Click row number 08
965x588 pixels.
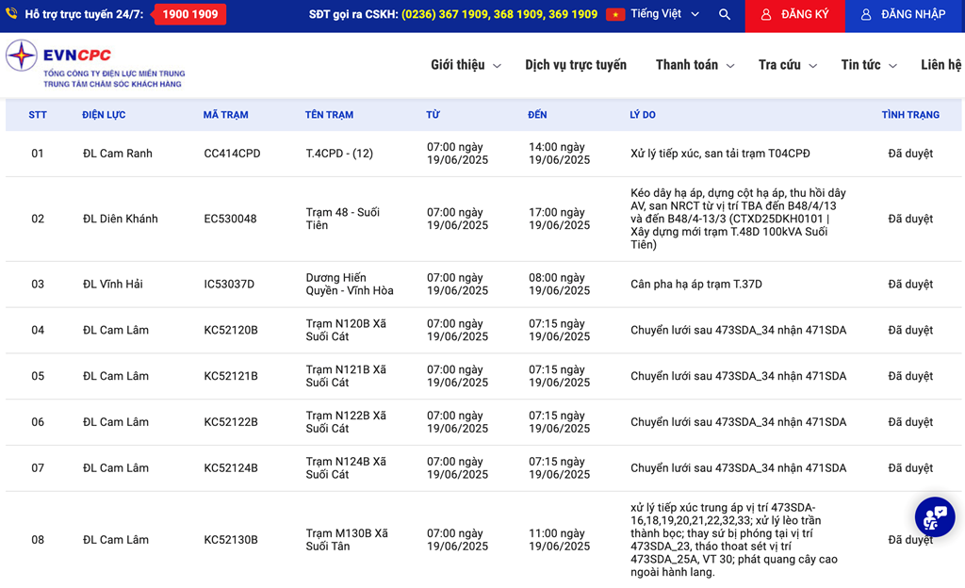click(38, 540)
